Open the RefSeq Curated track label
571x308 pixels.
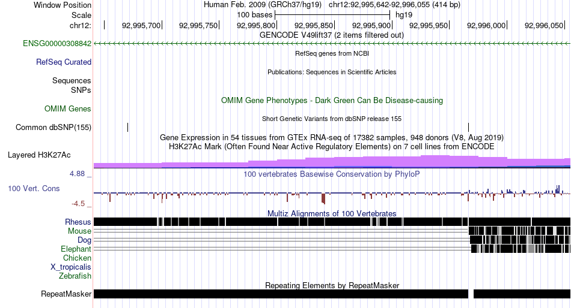pyautogui.click(x=64, y=62)
